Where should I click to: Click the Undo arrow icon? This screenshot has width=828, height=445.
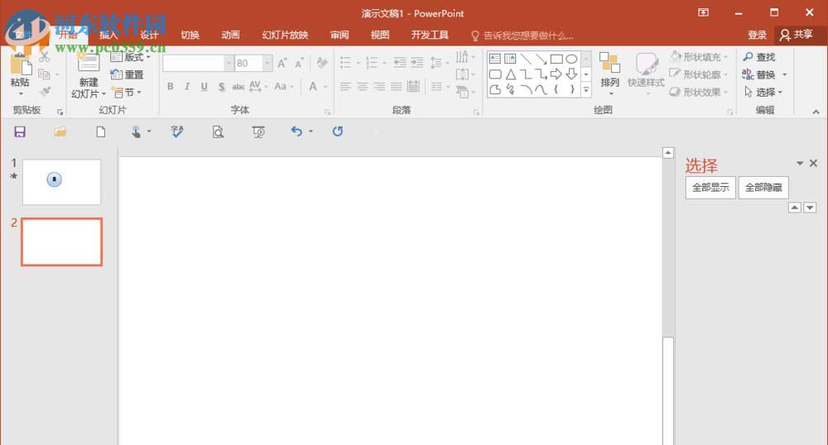click(x=296, y=132)
